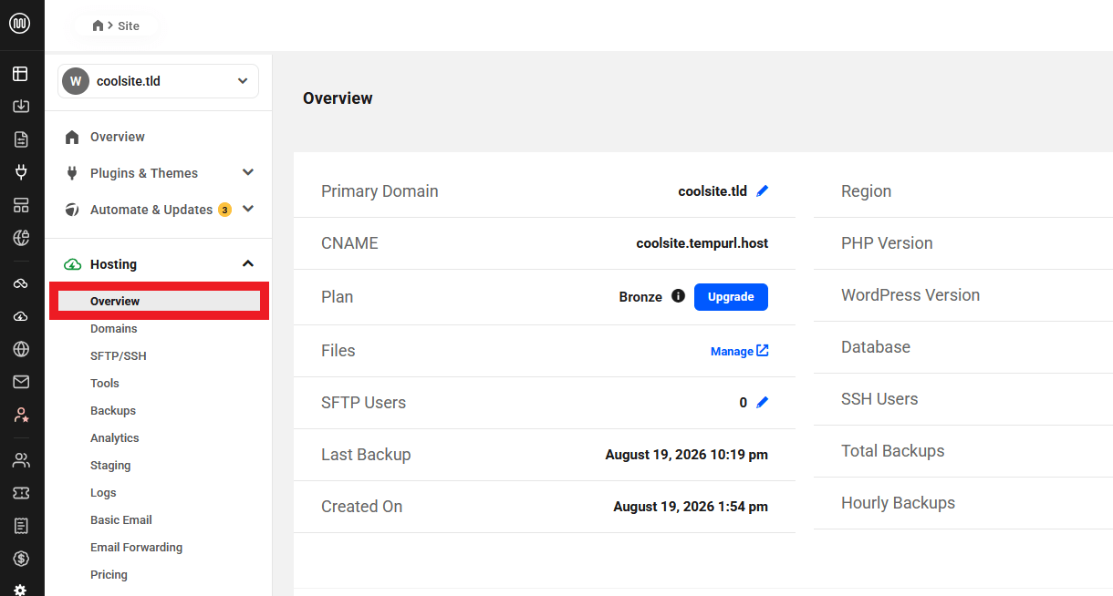Click the Created On date value

tap(691, 506)
